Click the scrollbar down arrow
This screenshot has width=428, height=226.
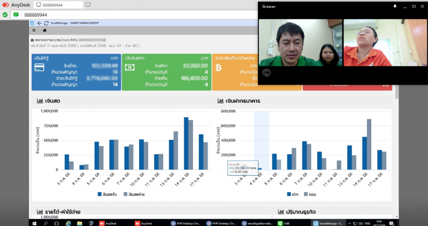396,217
